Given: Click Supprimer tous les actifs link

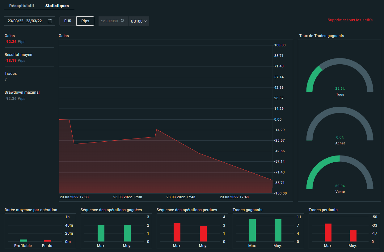Looking at the screenshot, I should pyautogui.click(x=350, y=20).
